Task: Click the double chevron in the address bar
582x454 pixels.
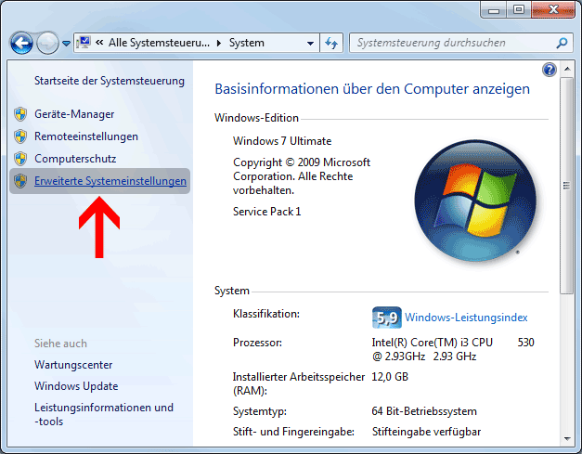Action: pyautogui.click(x=99, y=43)
